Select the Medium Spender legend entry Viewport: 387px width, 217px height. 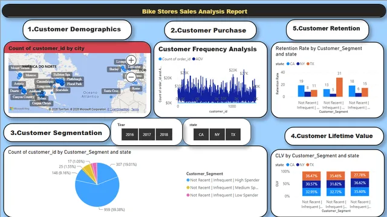222,187
